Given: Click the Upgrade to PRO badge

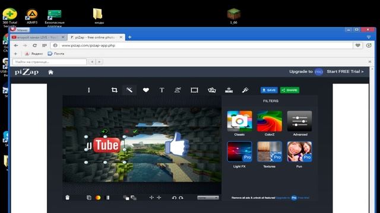Looking at the screenshot, I should [x=319, y=72].
